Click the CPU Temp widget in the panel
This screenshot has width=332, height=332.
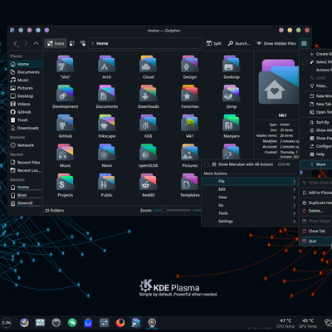pos(286,323)
